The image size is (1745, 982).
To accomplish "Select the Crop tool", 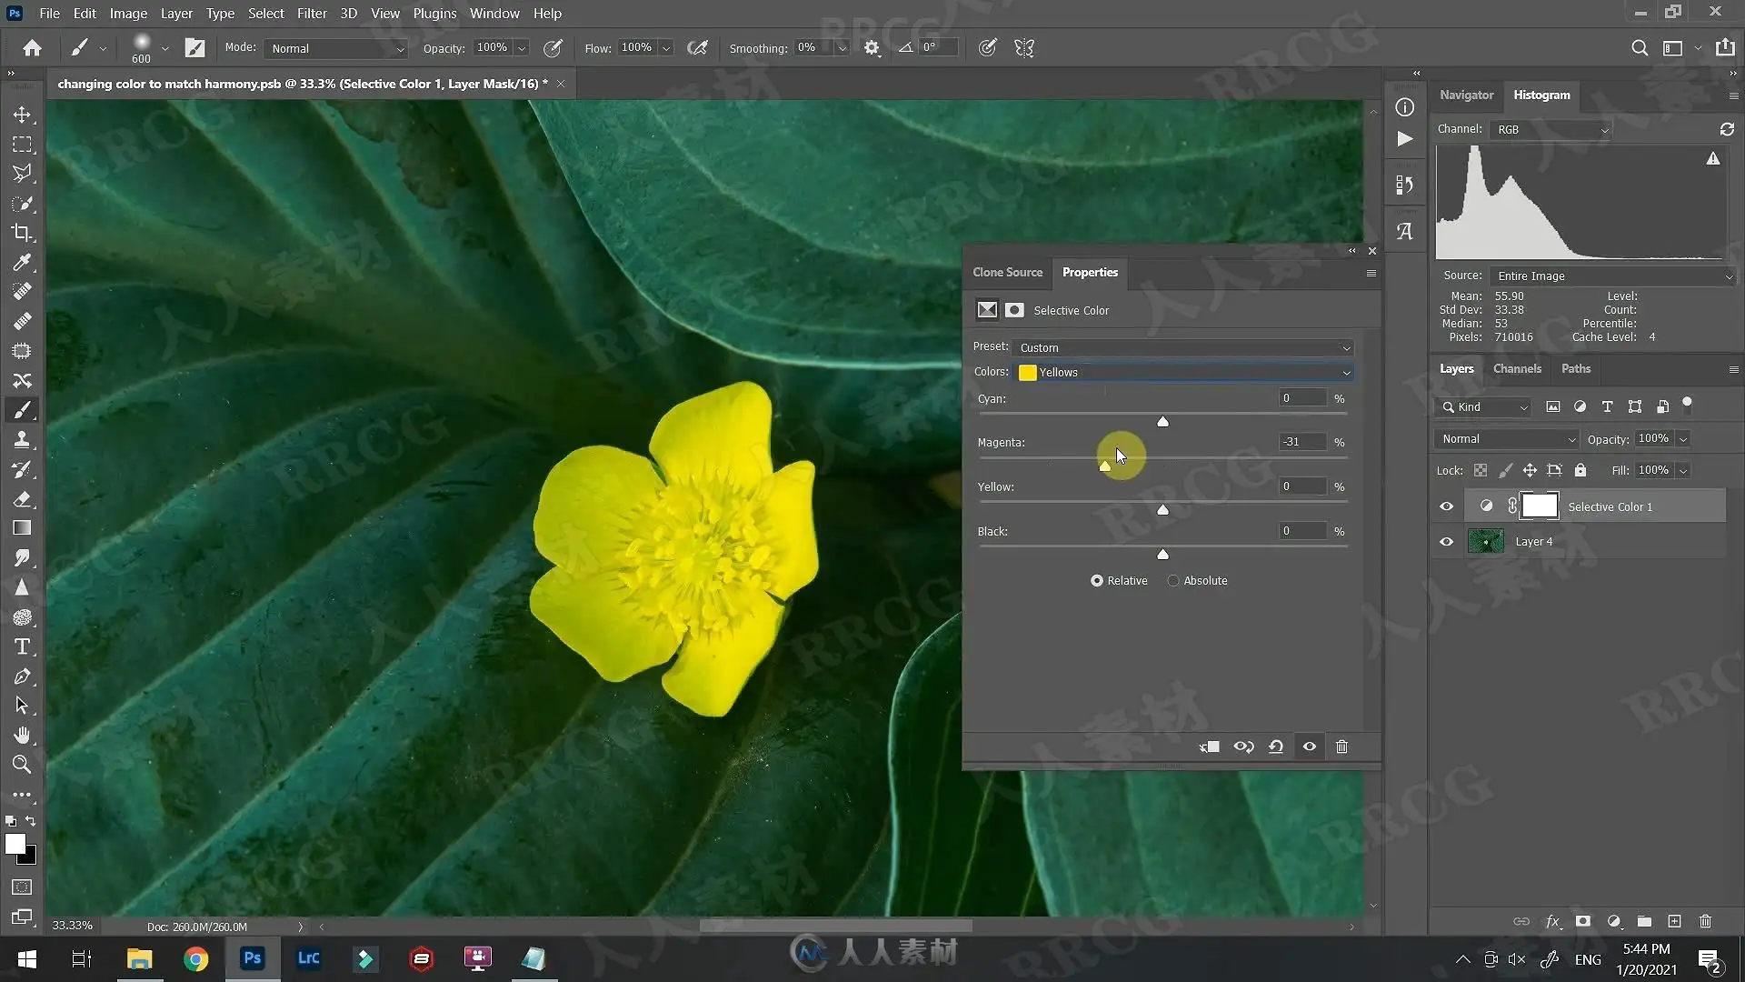I will pyautogui.click(x=22, y=233).
